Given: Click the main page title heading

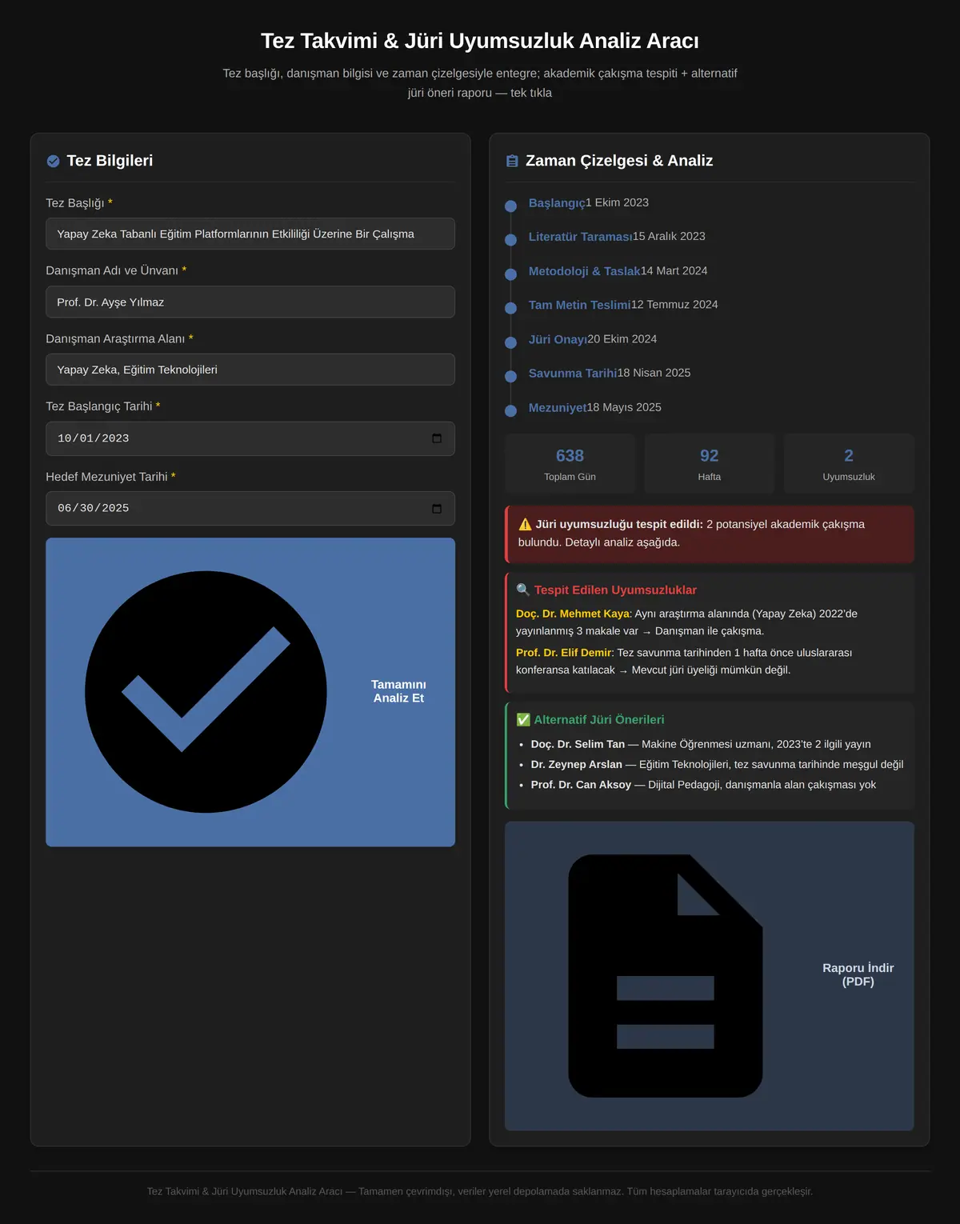Looking at the screenshot, I should click(480, 41).
